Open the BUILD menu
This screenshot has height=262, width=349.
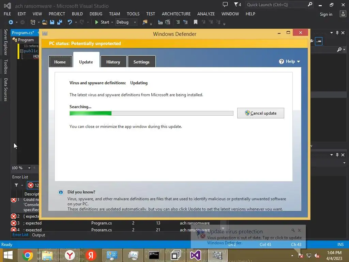click(x=77, y=14)
